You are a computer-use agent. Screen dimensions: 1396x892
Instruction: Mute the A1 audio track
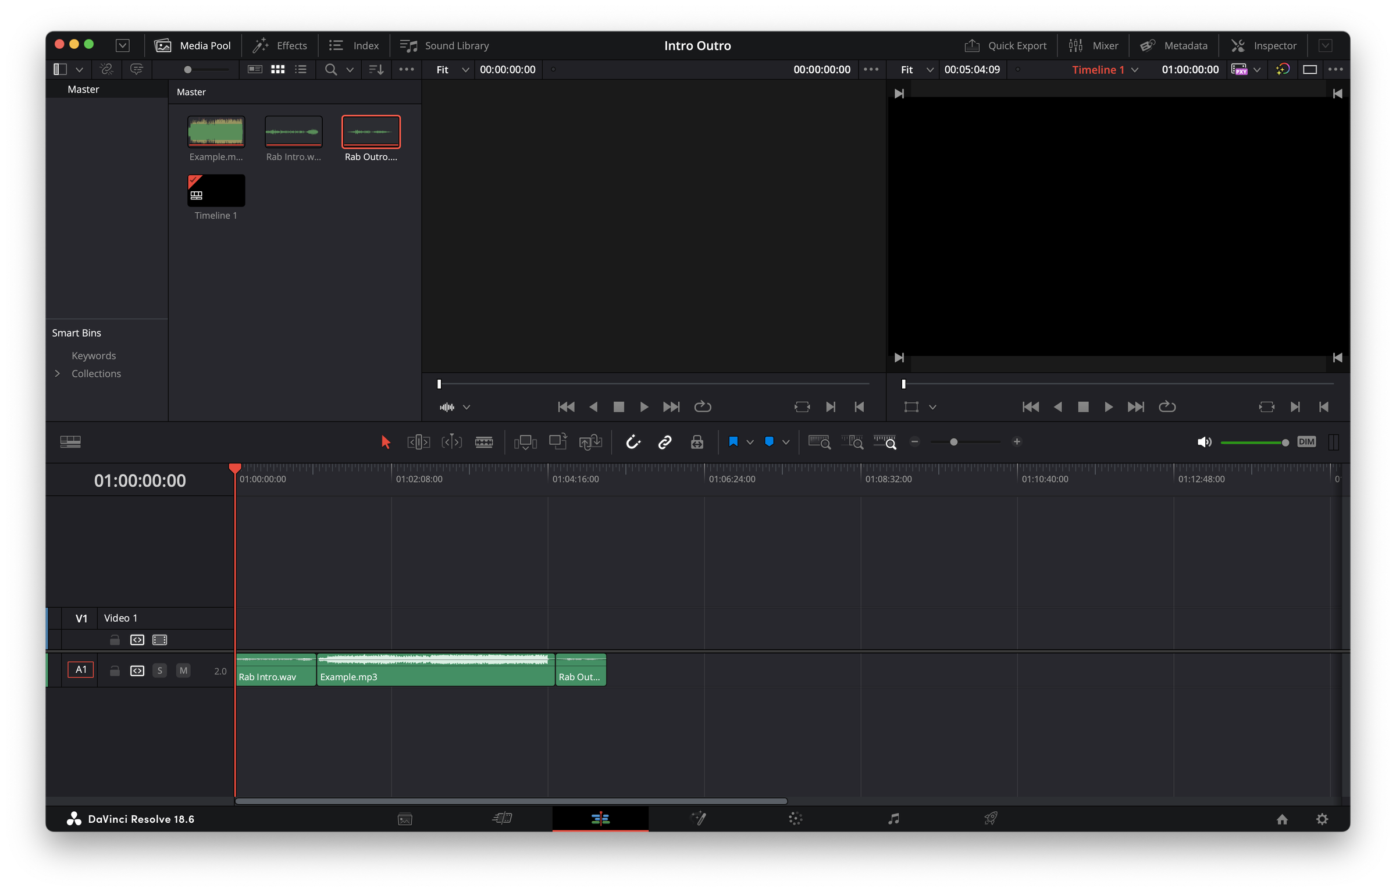click(x=183, y=670)
